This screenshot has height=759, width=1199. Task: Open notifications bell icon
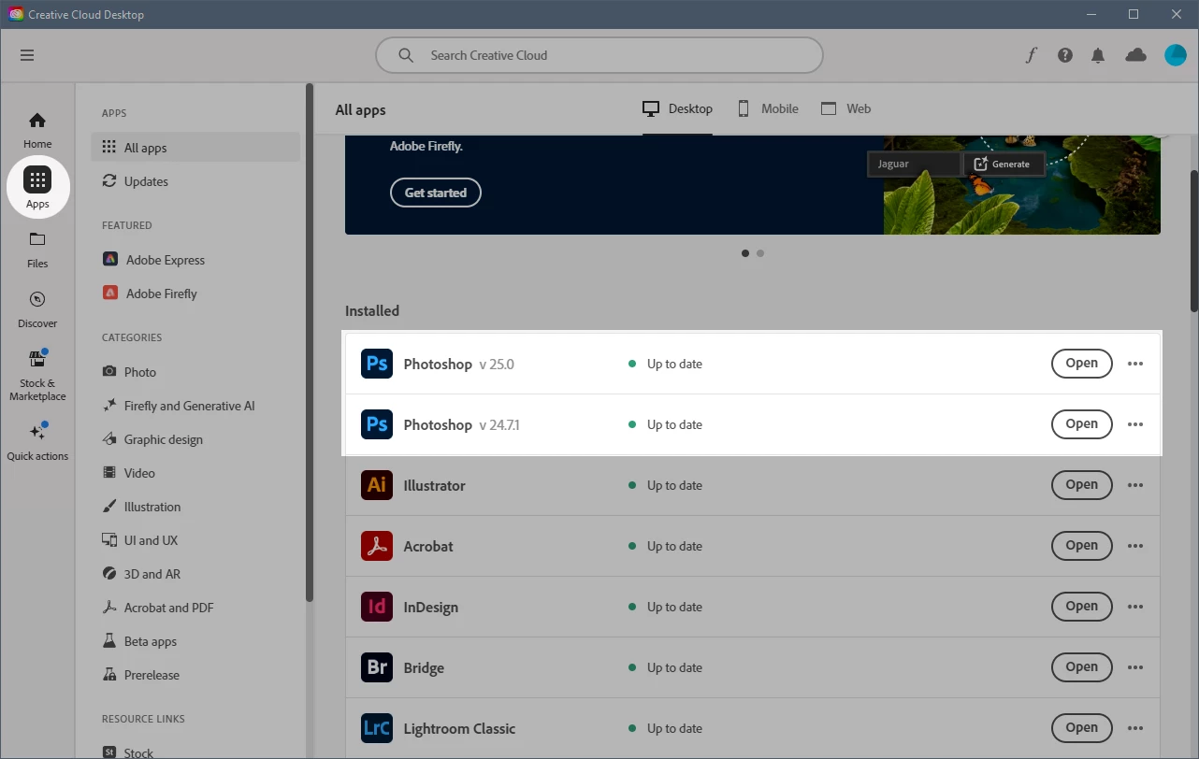click(x=1098, y=55)
